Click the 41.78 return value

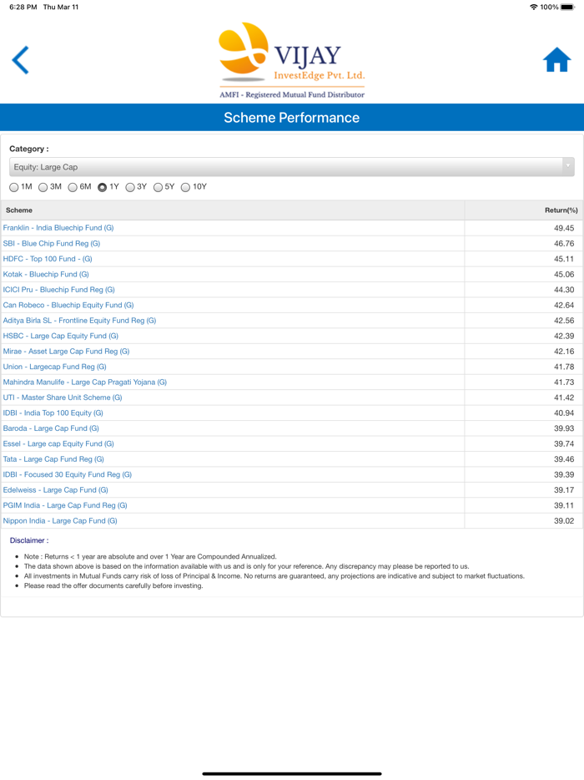click(x=564, y=367)
